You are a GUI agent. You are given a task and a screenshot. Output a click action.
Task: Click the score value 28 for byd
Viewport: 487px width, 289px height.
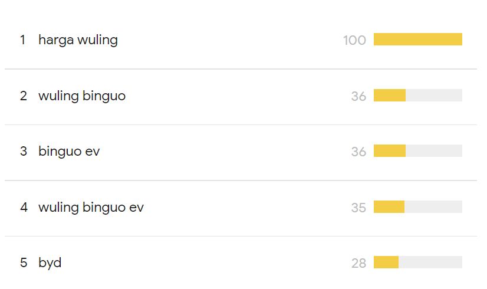click(358, 263)
